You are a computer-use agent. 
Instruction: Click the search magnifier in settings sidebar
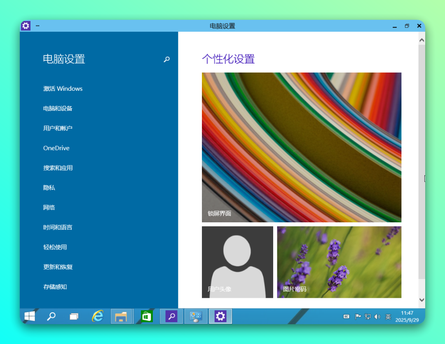tap(166, 59)
